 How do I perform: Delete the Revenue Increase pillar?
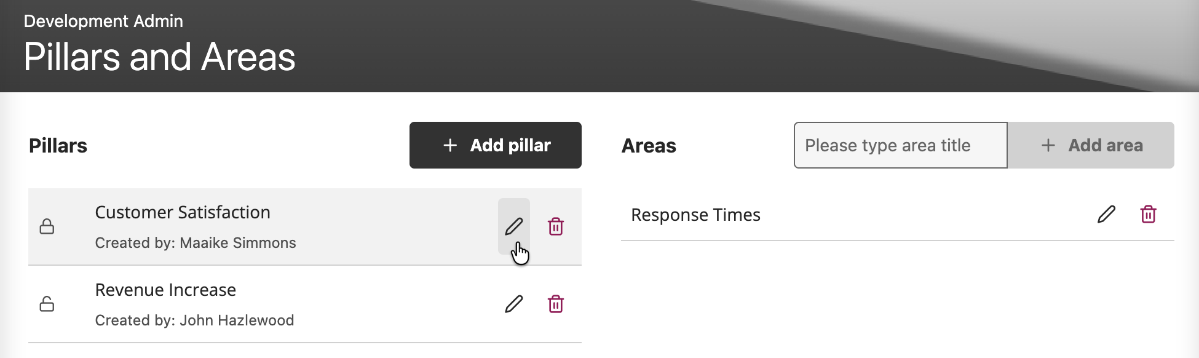coord(556,304)
